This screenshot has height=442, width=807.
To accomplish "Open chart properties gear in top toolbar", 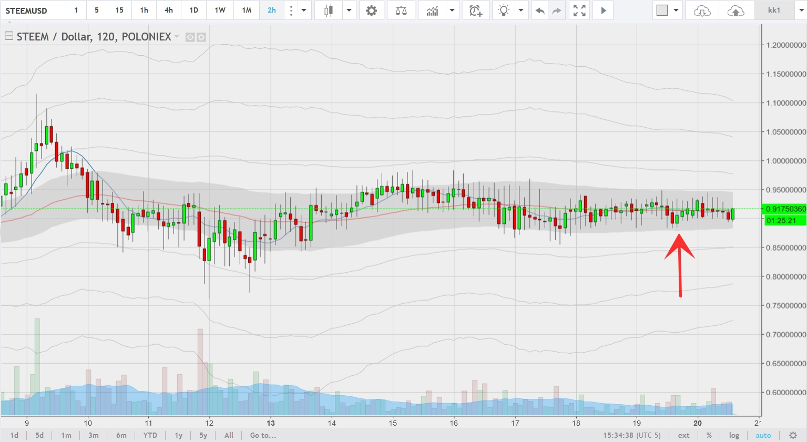I will point(371,11).
